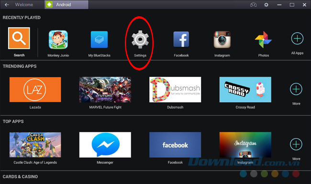Switch to the Welcome tab
311x184 pixels.
[24, 5]
